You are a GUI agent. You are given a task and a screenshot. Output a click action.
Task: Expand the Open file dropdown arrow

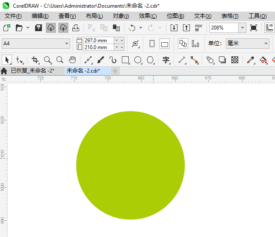point(28,28)
